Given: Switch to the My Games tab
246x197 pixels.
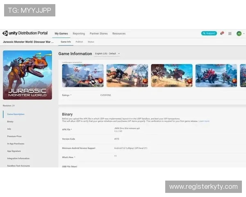Looking at the screenshot, I should tap(61, 34).
